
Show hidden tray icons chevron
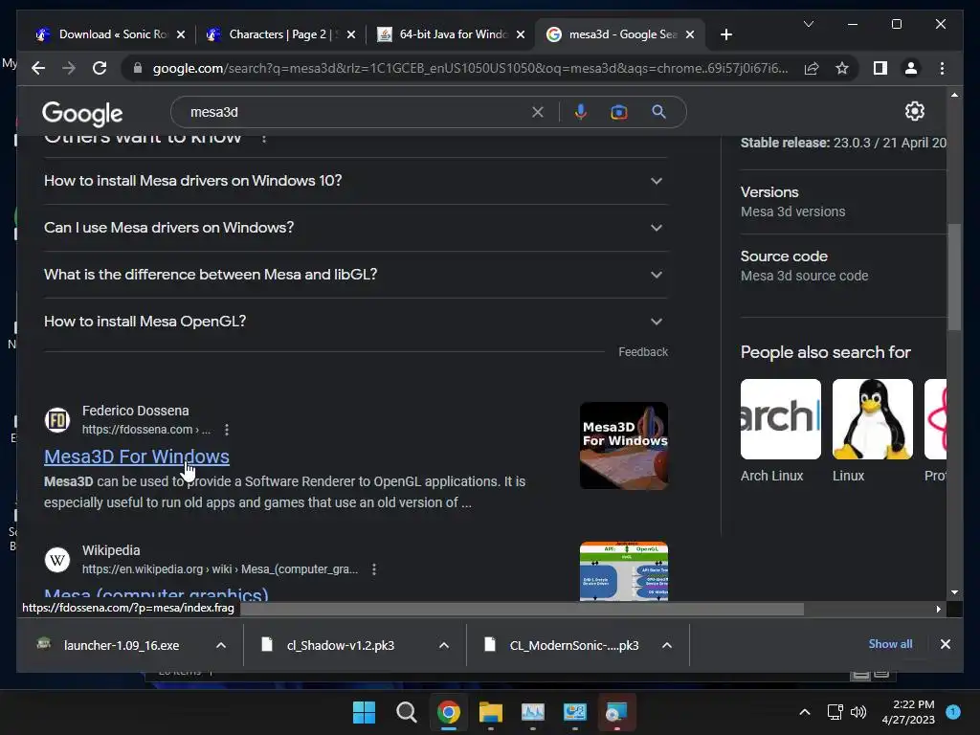[x=804, y=712]
